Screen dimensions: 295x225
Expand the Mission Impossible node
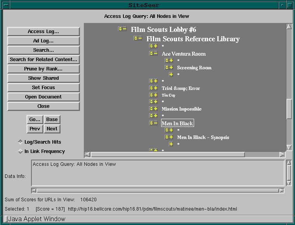point(156,109)
